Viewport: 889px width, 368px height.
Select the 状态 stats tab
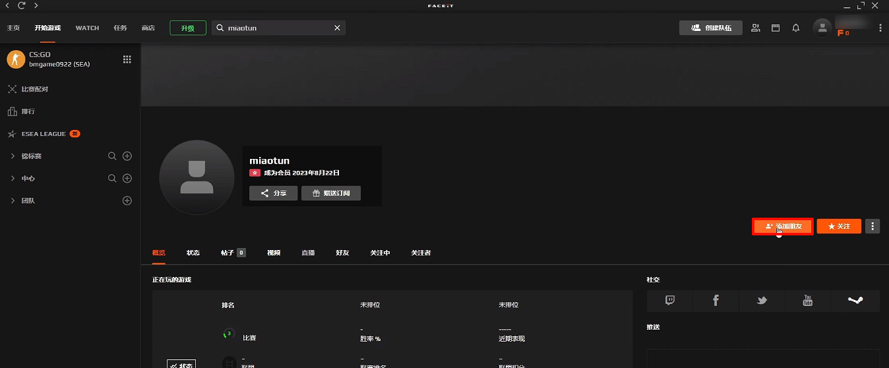coord(193,253)
